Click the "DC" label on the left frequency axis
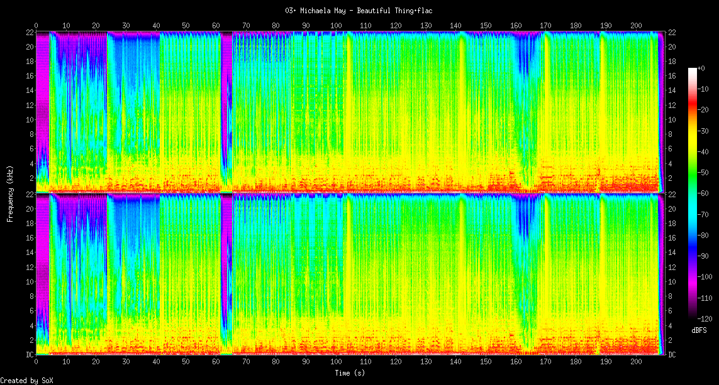This screenshot has height=385, width=719. [x=29, y=355]
